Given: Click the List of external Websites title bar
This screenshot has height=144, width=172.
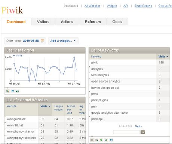Looking at the screenshot, I should 45,100.
